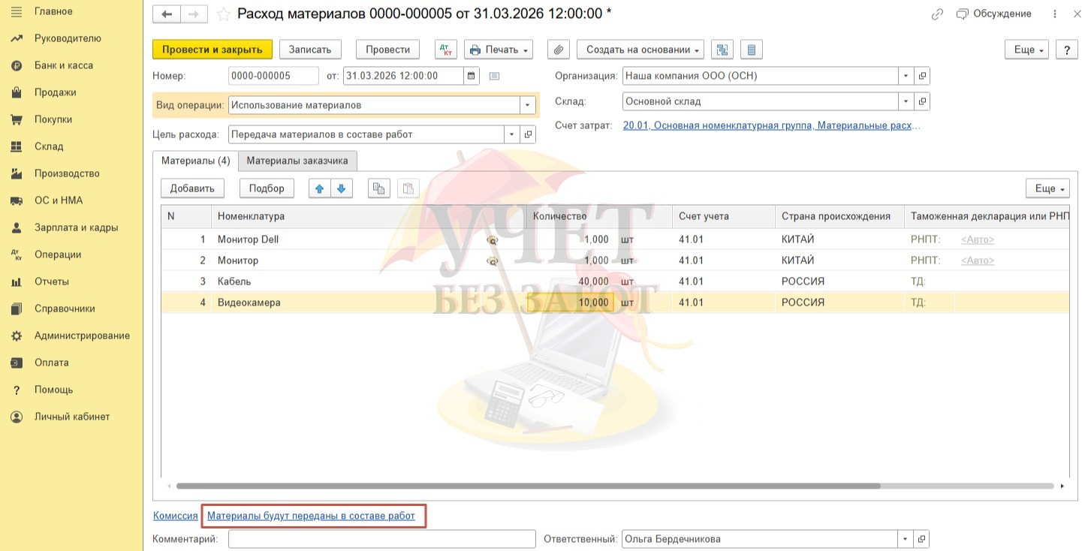Image resolution: width=1091 pixels, height=551 pixels.
Task: Open the Комиссия link
Action: (175, 516)
